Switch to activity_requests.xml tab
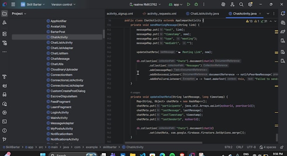Image resolution: width=287 pixels, height=156 pixels. pyautogui.click(x=160, y=13)
